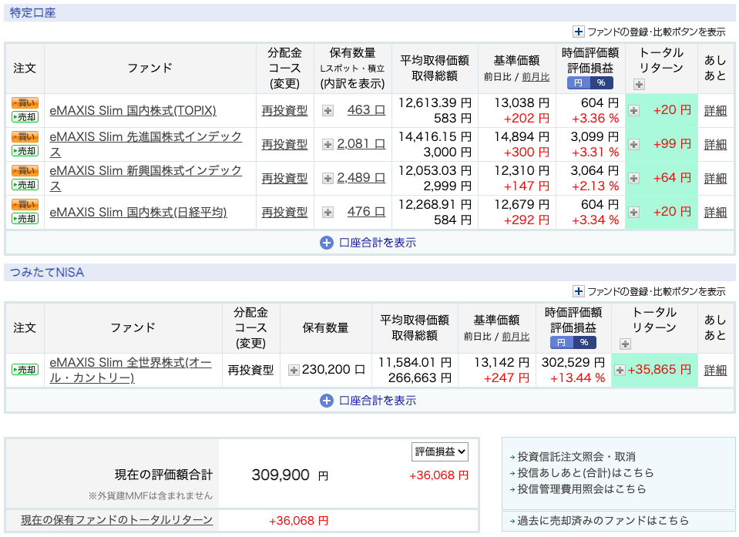The width and height of the screenshot is (739, 537).
Task: Click the 買い button for 先進国株式インデックス
Action: click(25, 136)
